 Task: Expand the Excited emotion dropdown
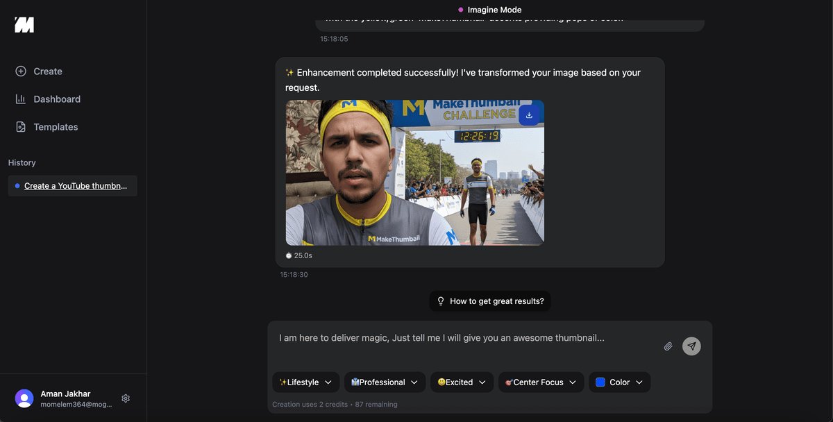tap(462, 382)
